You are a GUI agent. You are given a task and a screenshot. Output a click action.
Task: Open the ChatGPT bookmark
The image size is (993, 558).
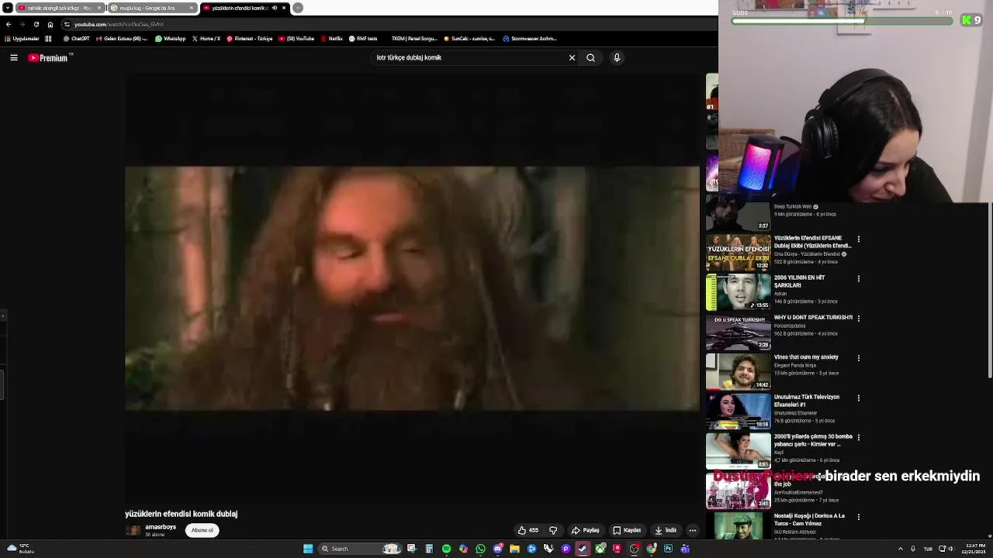pos(76,39)
